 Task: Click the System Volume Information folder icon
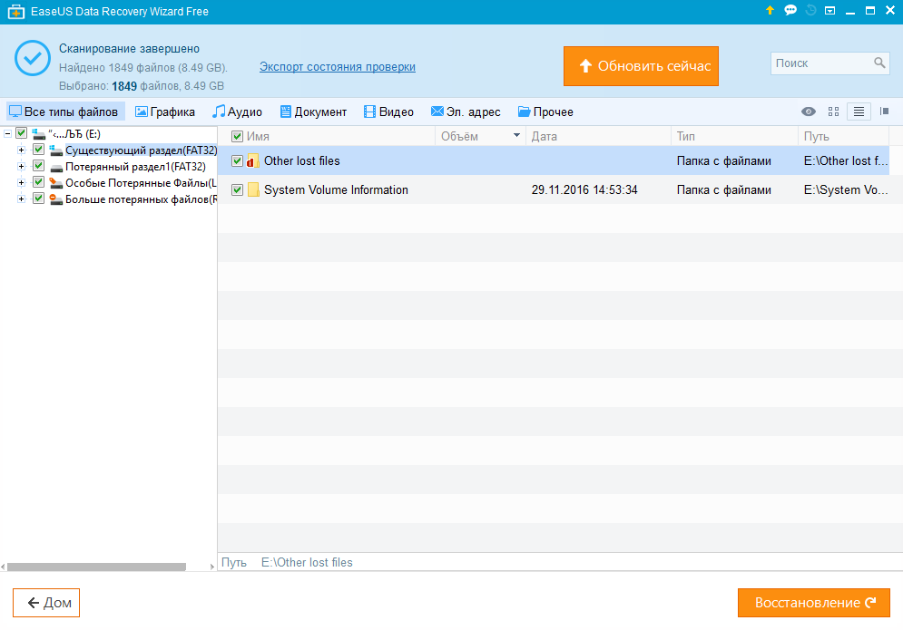point(253,189)
